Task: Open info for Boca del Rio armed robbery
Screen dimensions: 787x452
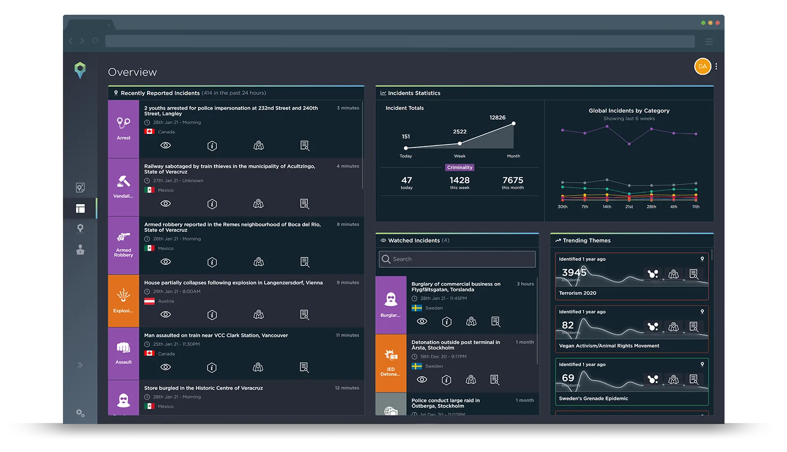Action: coord(212,262)
